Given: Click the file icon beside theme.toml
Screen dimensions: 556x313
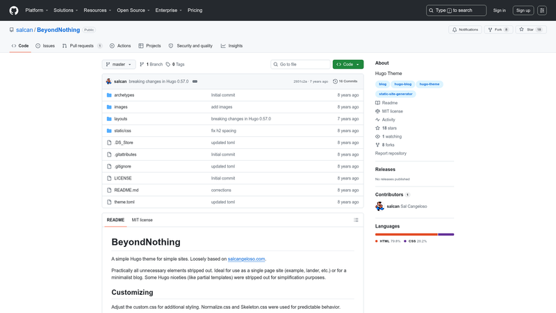Looking at the screenshot, I should tap(109, 202).
